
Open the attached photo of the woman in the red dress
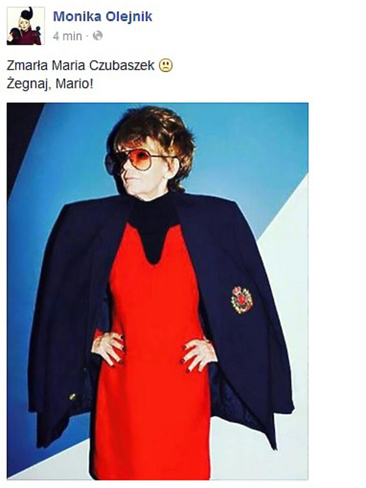point(157,291)
